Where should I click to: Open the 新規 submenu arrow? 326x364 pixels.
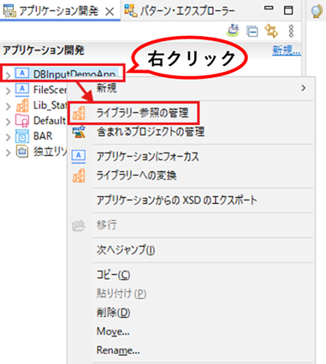click(304, 88)
